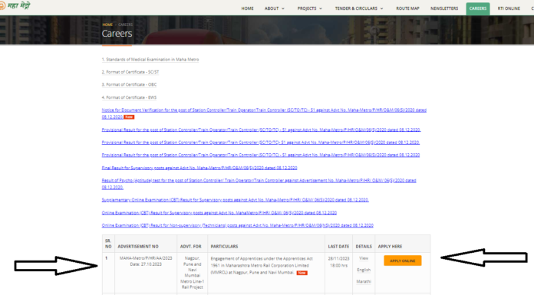Open Format of Certificate - EWS
Viewport: 534px width, 295px height.
click(x=129, y=97)
